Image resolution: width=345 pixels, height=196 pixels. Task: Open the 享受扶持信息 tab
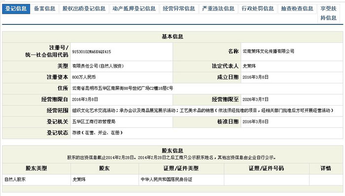[x=329, y=13]
